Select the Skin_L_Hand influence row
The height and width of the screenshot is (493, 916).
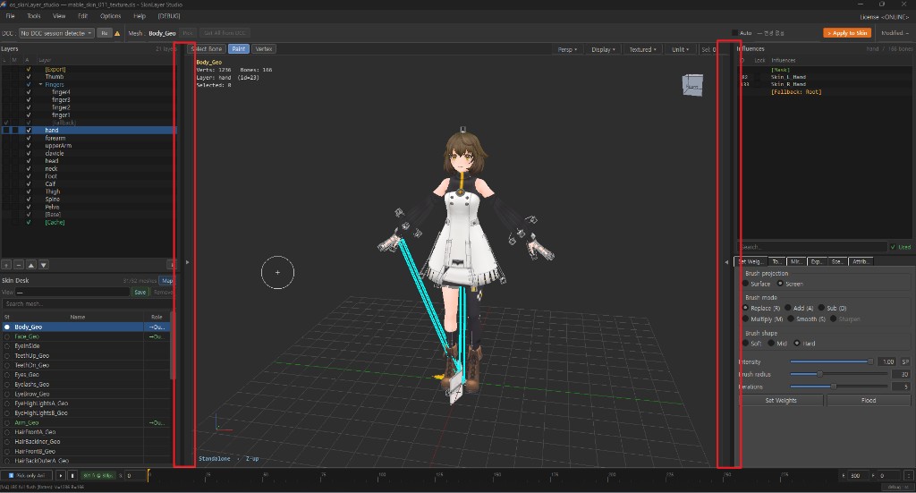click(825, 77)
